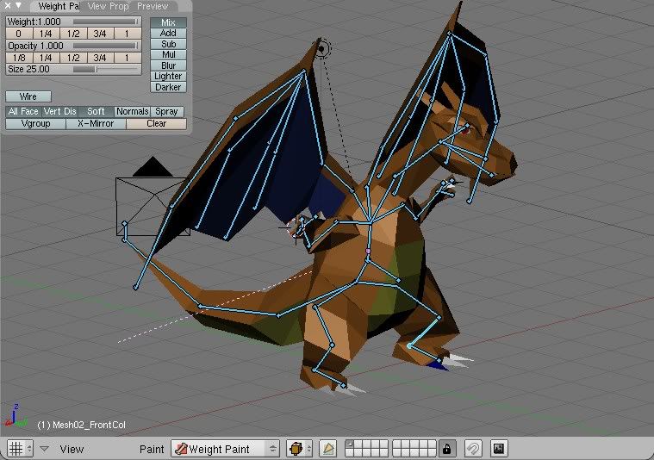Viewport: 654px width, 460px height.
Task: Render this window with the image icon
Action: pyautogui.click(x=498, y=449)
